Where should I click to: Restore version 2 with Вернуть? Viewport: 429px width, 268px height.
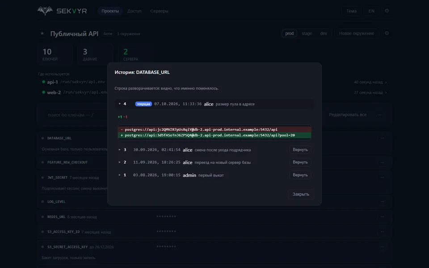click(300, 162)
